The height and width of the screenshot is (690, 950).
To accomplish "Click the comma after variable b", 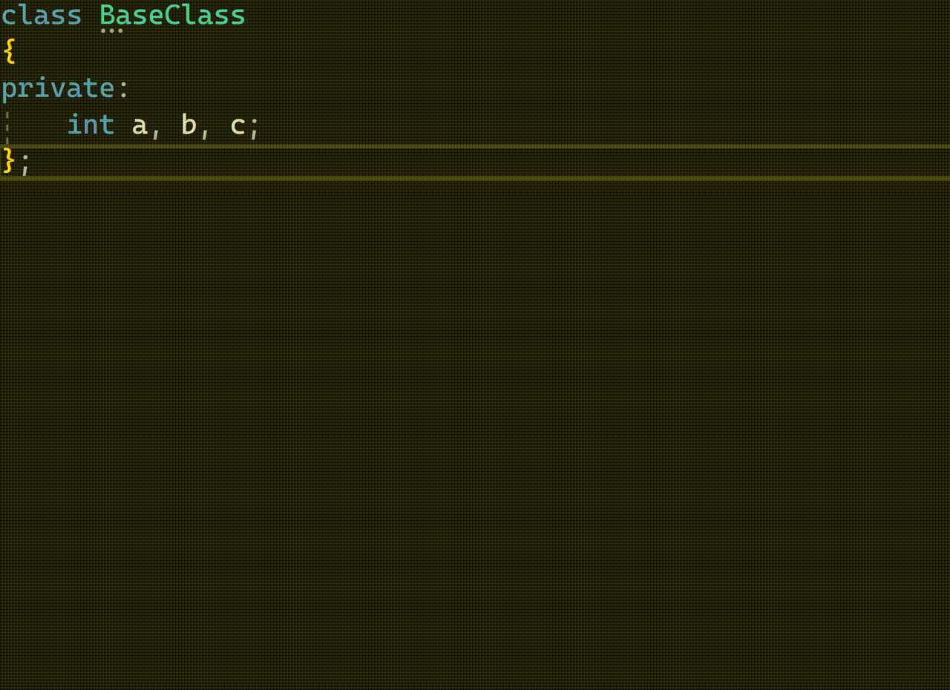I will point(206,129).
